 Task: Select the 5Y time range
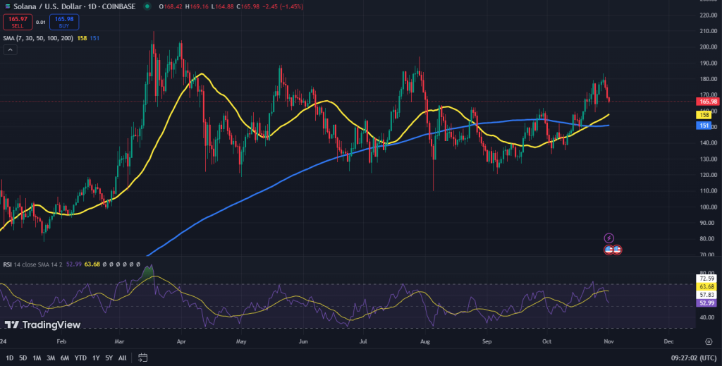(109, 358)
